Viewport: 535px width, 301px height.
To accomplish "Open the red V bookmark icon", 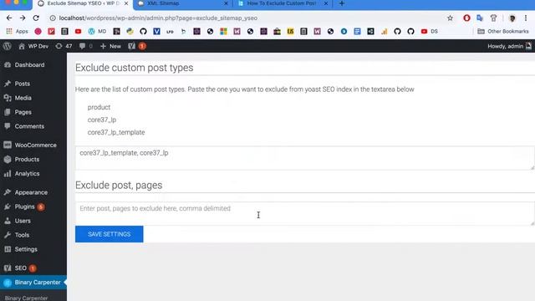I will coord(51,32).
